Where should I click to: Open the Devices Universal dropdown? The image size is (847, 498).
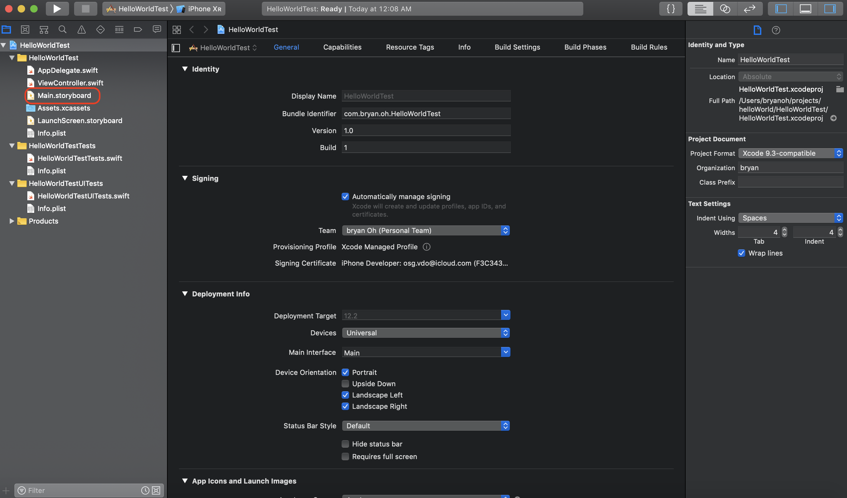[425, 333]
